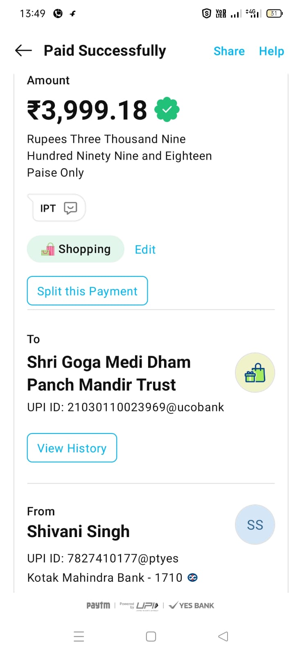Tap the IPT message bubble icon

coord(70,208)
